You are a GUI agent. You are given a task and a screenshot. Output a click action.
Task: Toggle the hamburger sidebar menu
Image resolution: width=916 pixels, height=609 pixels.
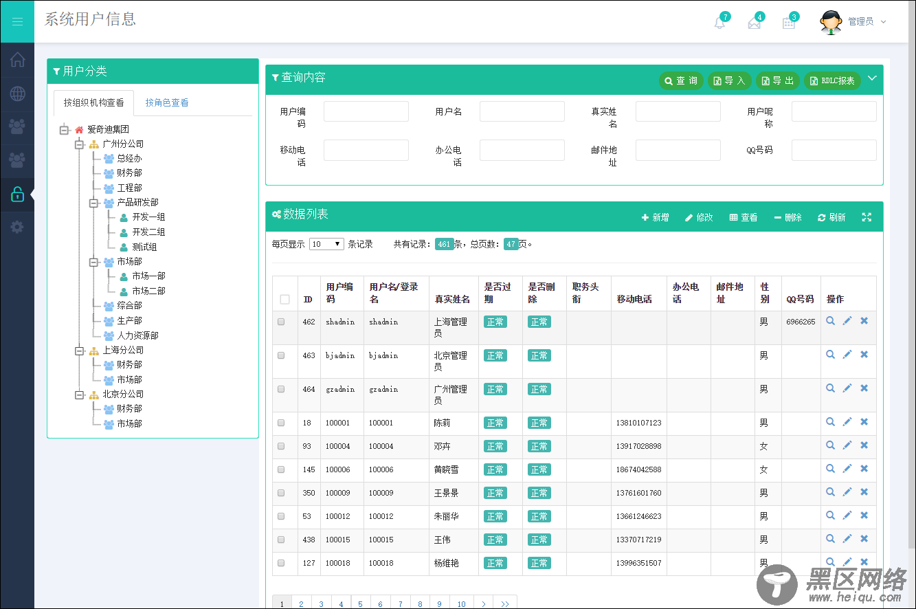pyautogui.click(x=17, y=21)
